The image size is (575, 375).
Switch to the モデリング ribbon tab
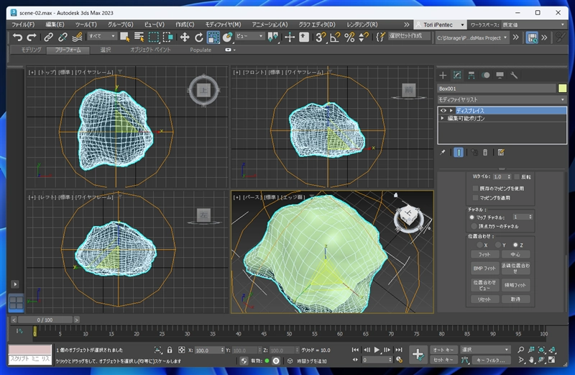click(31, 50)
